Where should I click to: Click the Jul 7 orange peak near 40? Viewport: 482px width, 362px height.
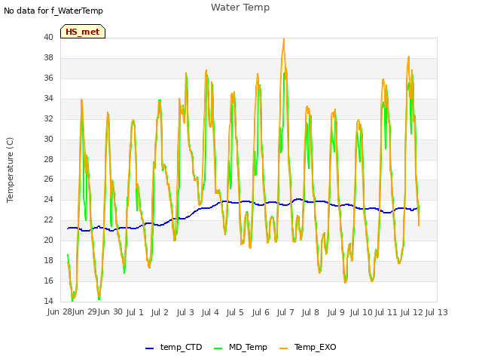pos(284,40)
